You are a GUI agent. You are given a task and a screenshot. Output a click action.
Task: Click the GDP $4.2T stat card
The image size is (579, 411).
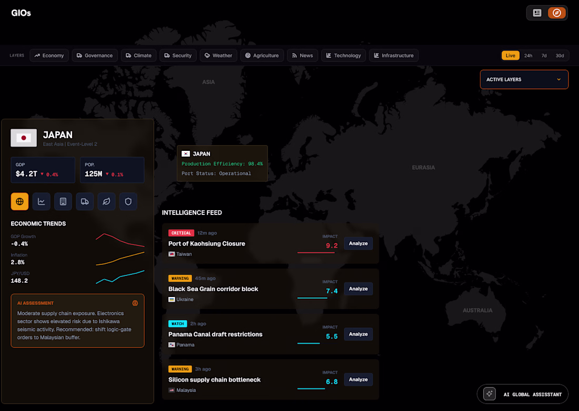[x=43, y=170]
